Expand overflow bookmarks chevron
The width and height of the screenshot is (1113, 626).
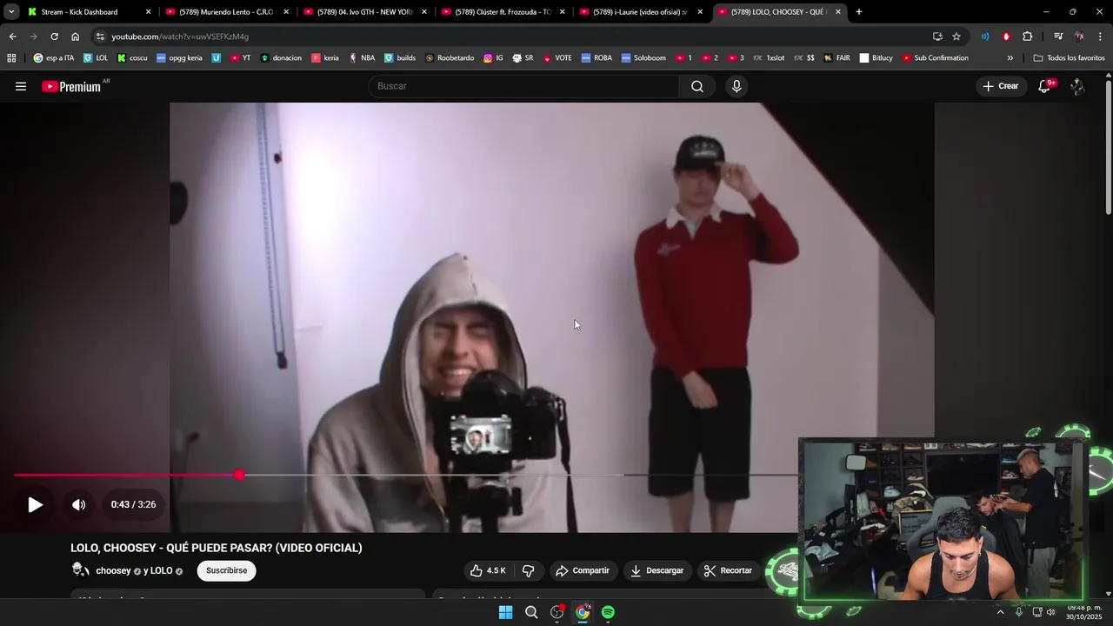(1010, 58)
